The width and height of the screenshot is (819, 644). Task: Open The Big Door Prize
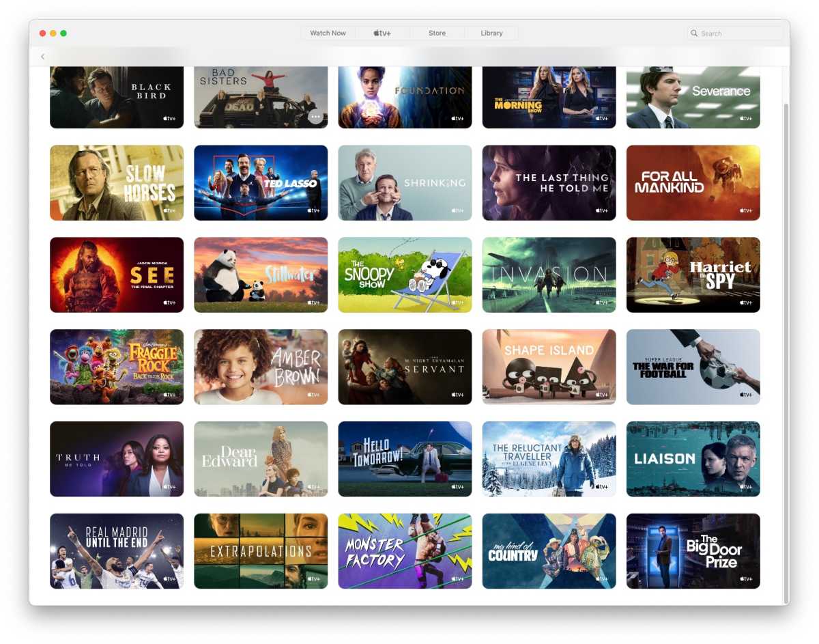[x=693, y=551]
